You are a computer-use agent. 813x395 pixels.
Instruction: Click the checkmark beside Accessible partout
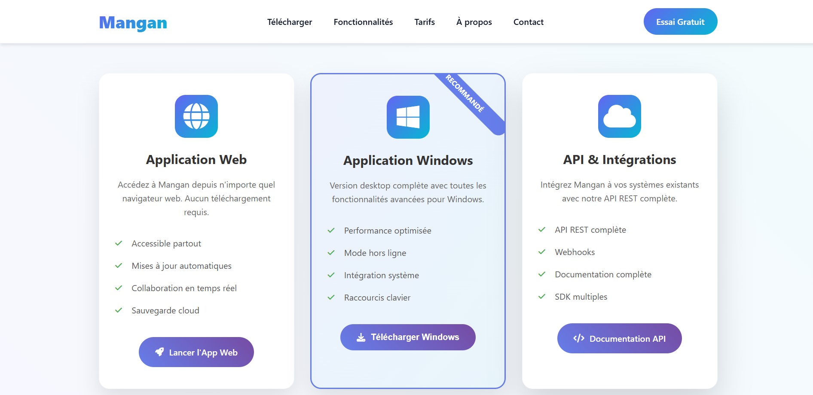point(119,243)
